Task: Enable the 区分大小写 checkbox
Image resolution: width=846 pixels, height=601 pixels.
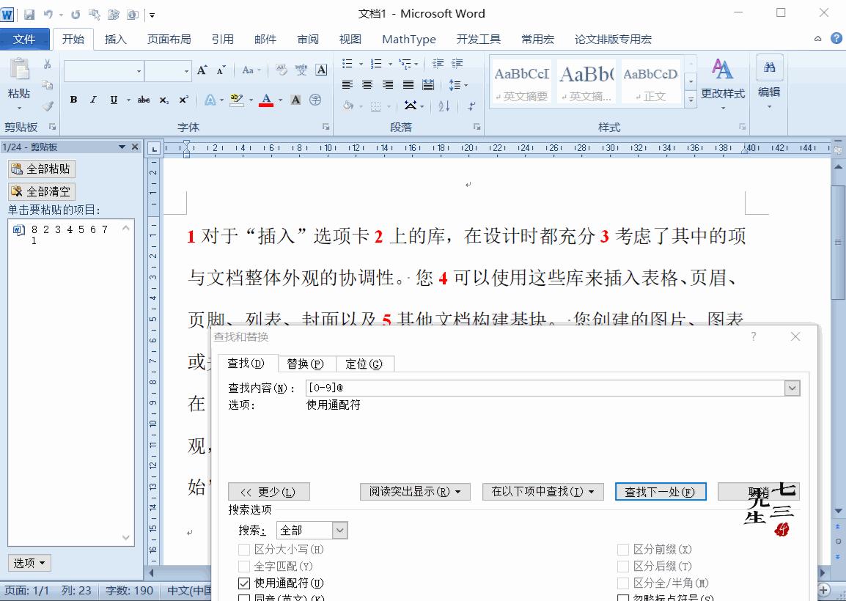Action: pyautogui.click(x=243, y=550)
